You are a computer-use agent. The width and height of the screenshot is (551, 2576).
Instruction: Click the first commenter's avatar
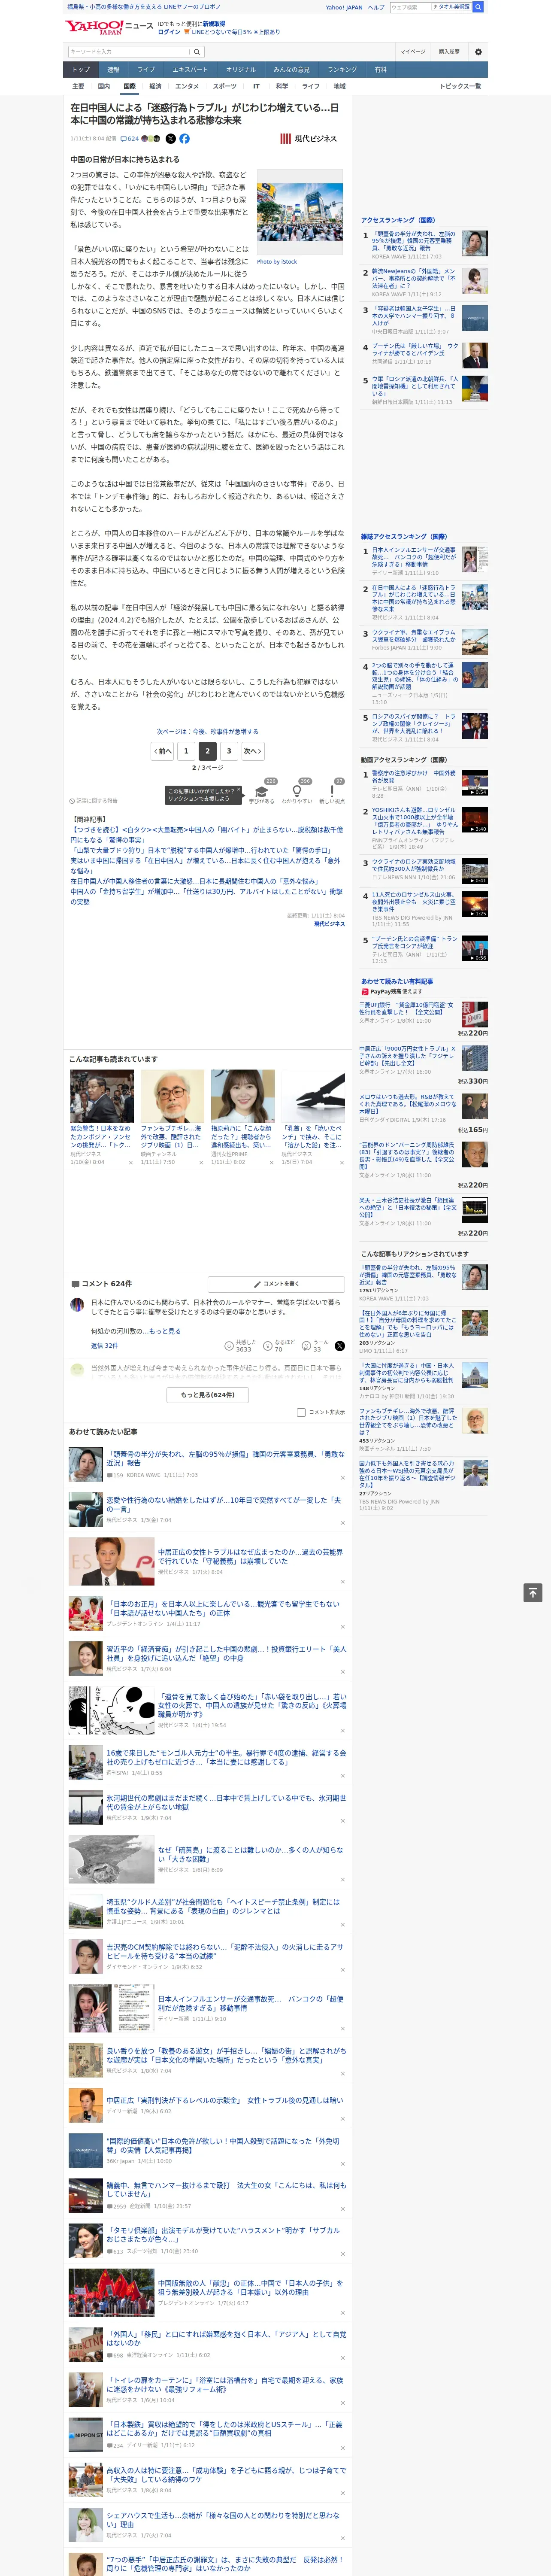(77, 1305)
